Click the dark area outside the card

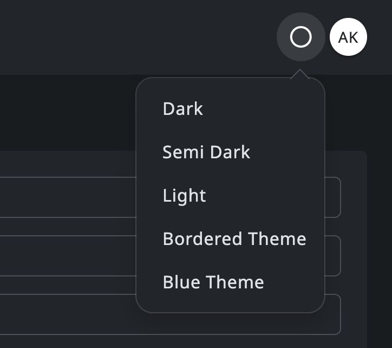click(x=65, y=114)
